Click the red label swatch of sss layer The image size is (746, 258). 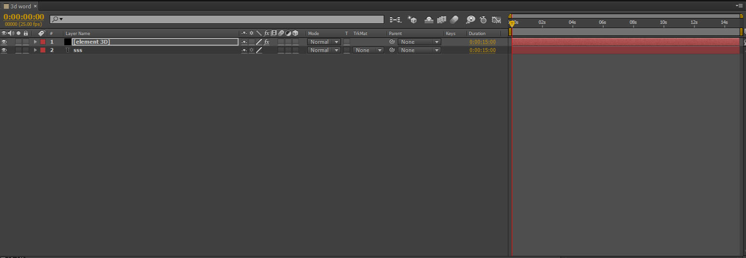(43, 50)
